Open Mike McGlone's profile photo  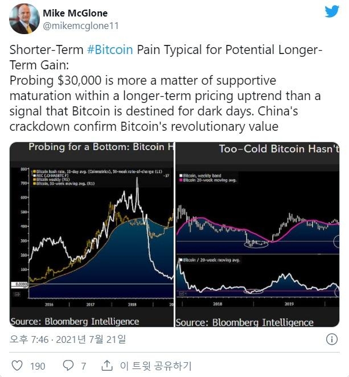point(24,19)
